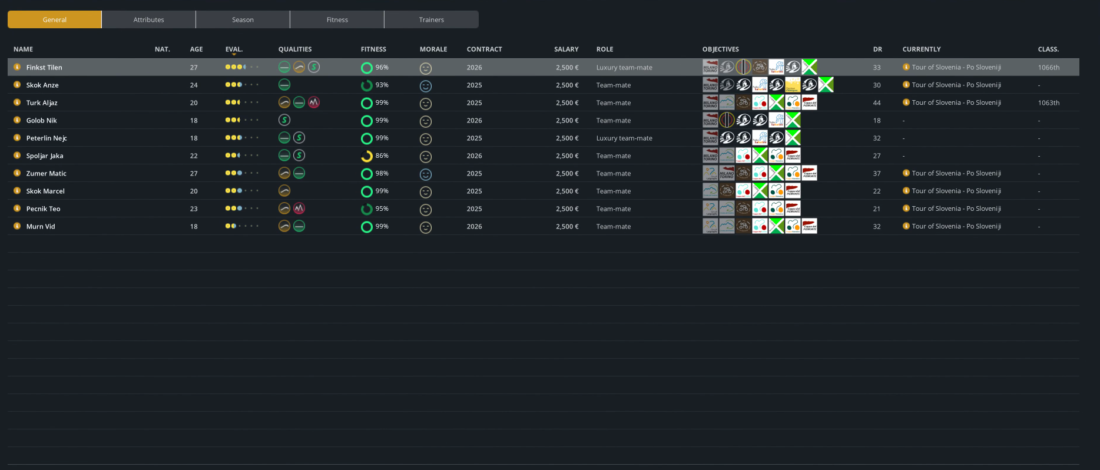This screenshot has height=470, width=1100.
Task: Sort the roster by the AGE column header
Action: point(196,49)
